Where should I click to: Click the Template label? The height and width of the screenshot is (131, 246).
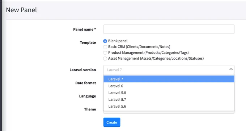(88, 42)
